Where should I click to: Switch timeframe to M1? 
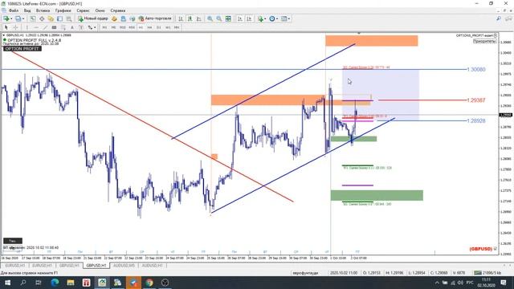[104, 27]
